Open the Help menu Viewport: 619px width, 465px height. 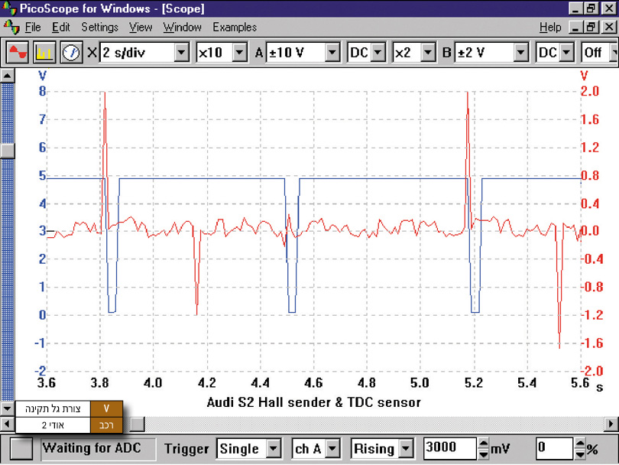click(549, 27)
